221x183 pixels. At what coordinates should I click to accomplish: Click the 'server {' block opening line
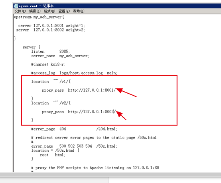[32, 47]
